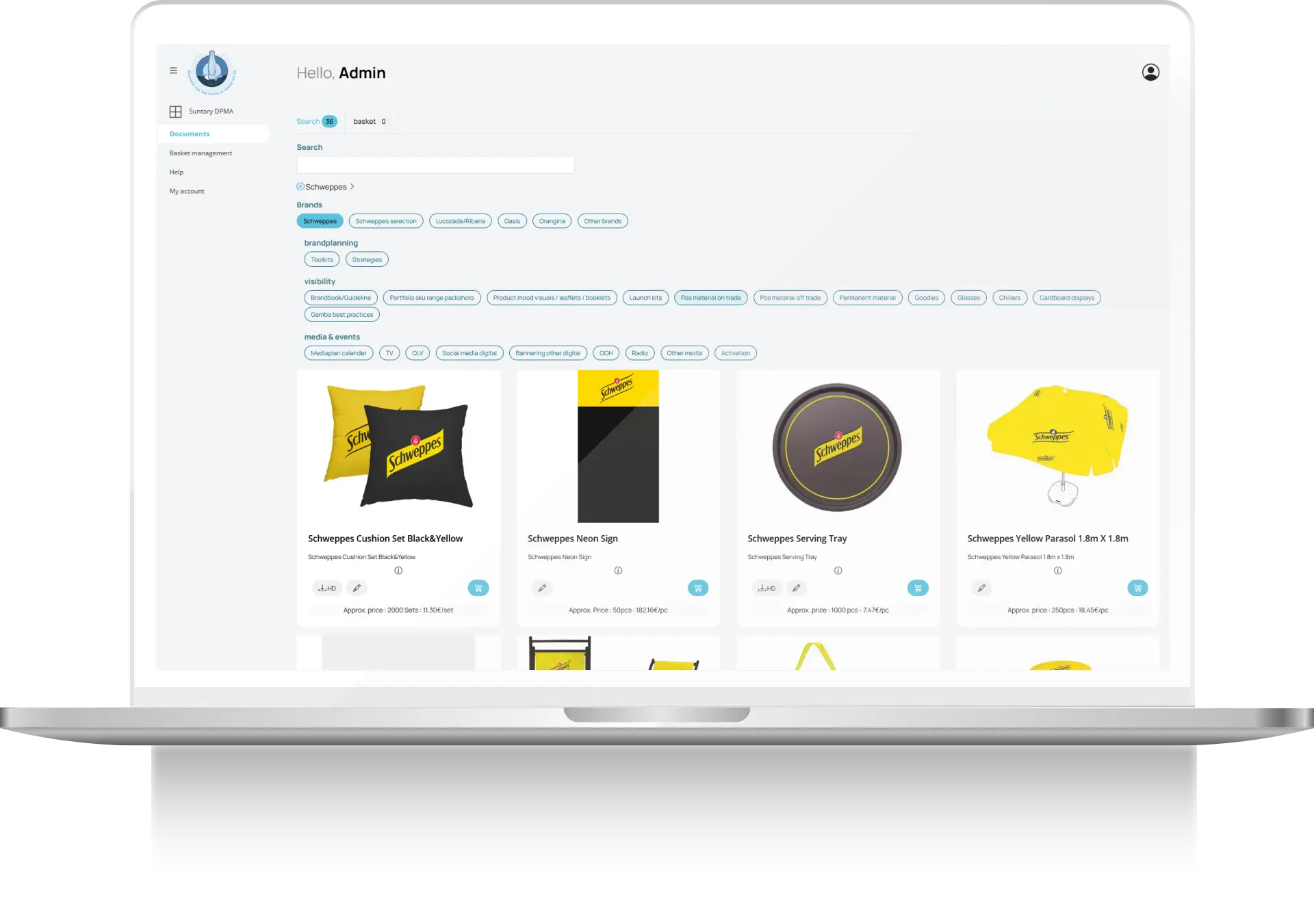Show info for Schweppes Serving Tray
Viewport: 1314px width, 917px height.
coord(838,570)
